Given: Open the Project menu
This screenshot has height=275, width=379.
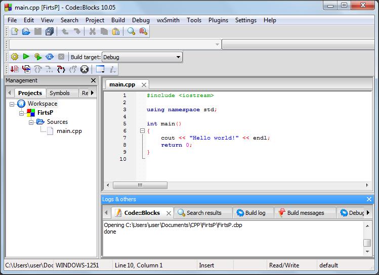Looking at the screenshot, I should coord(95,20).
